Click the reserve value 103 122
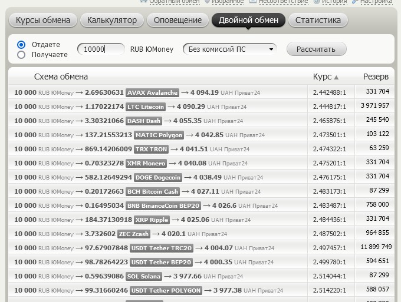 (x=378, y=134)
